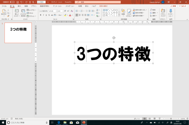Select the Rectangle shape in shapes gallery
Screen dimensions: 189x125
(114, 10)
